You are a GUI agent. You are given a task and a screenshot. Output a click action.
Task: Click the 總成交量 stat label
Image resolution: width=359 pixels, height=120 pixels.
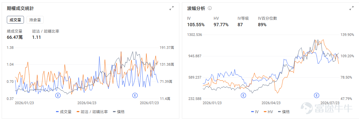15,31
